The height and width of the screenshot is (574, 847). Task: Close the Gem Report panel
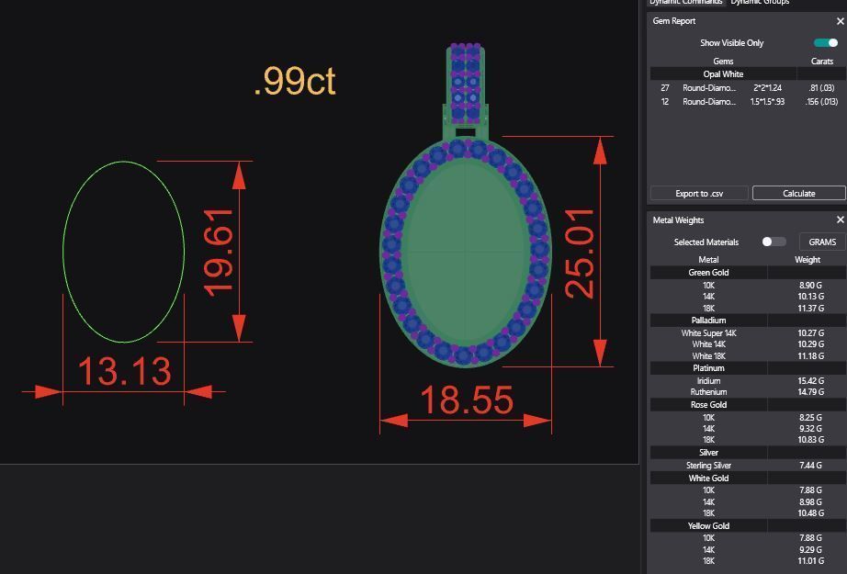point(840,21)
